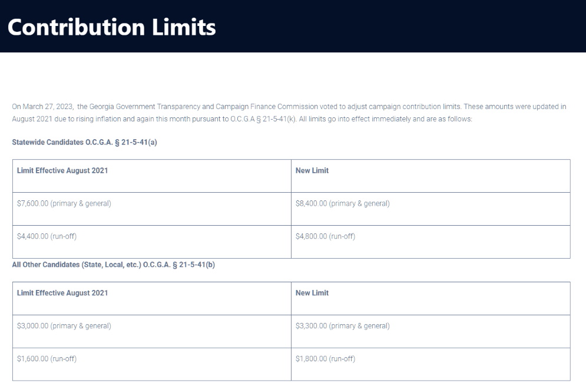
Task: Click the $3,300.00 primary & general cell
Action: tap(431, 331)
